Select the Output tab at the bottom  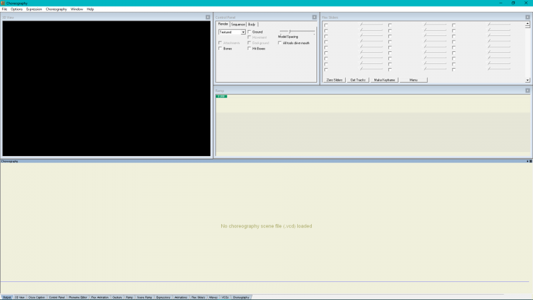pos(7,297)
